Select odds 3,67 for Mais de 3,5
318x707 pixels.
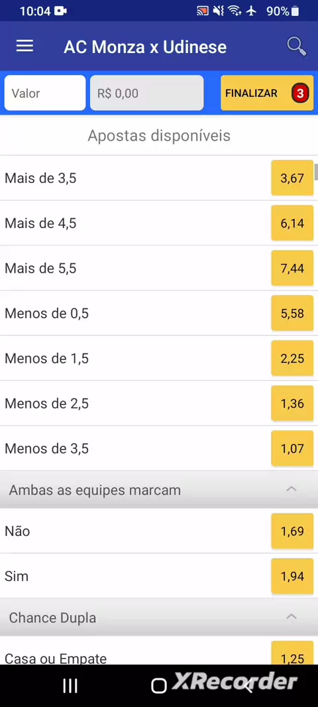coord(292,178)
